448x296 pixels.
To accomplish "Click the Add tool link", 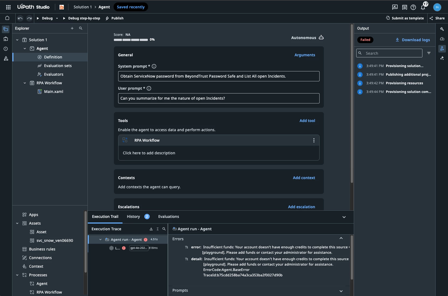I will (x=307, y=121).
